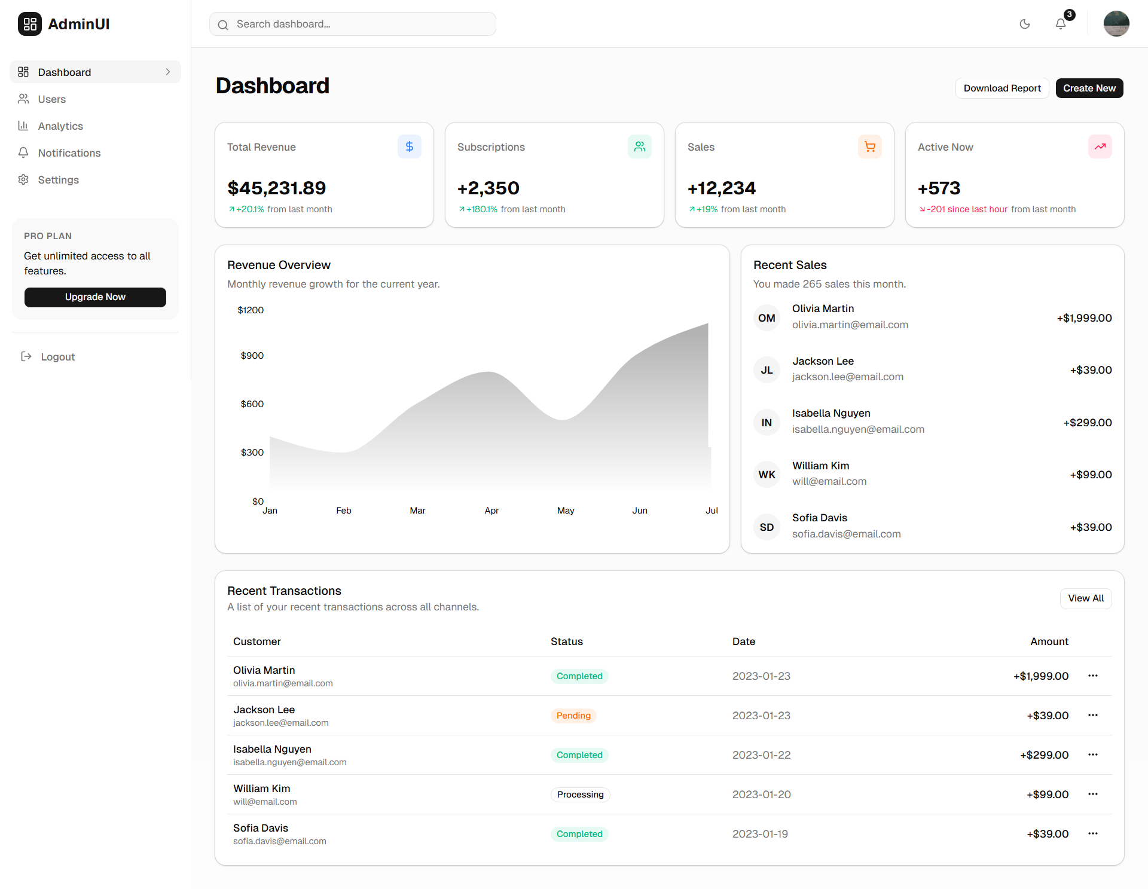The height and width of the screenshot is (889, 1148).
Task: Open the notifications bell icon
Action: pyautogui.click(x=1061, y=24)
